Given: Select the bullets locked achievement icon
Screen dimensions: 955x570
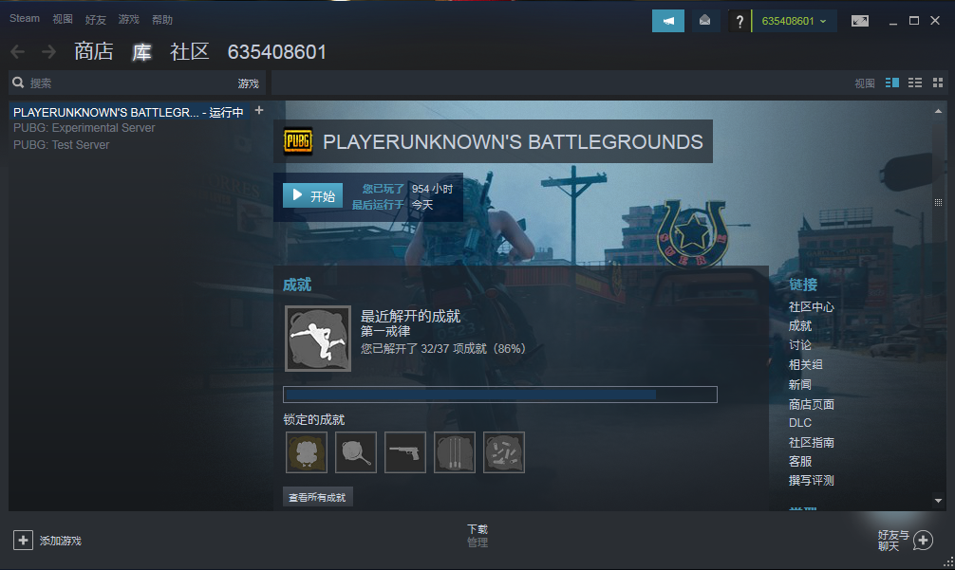Looking at the screenshot, I should (x=504, y=452).
